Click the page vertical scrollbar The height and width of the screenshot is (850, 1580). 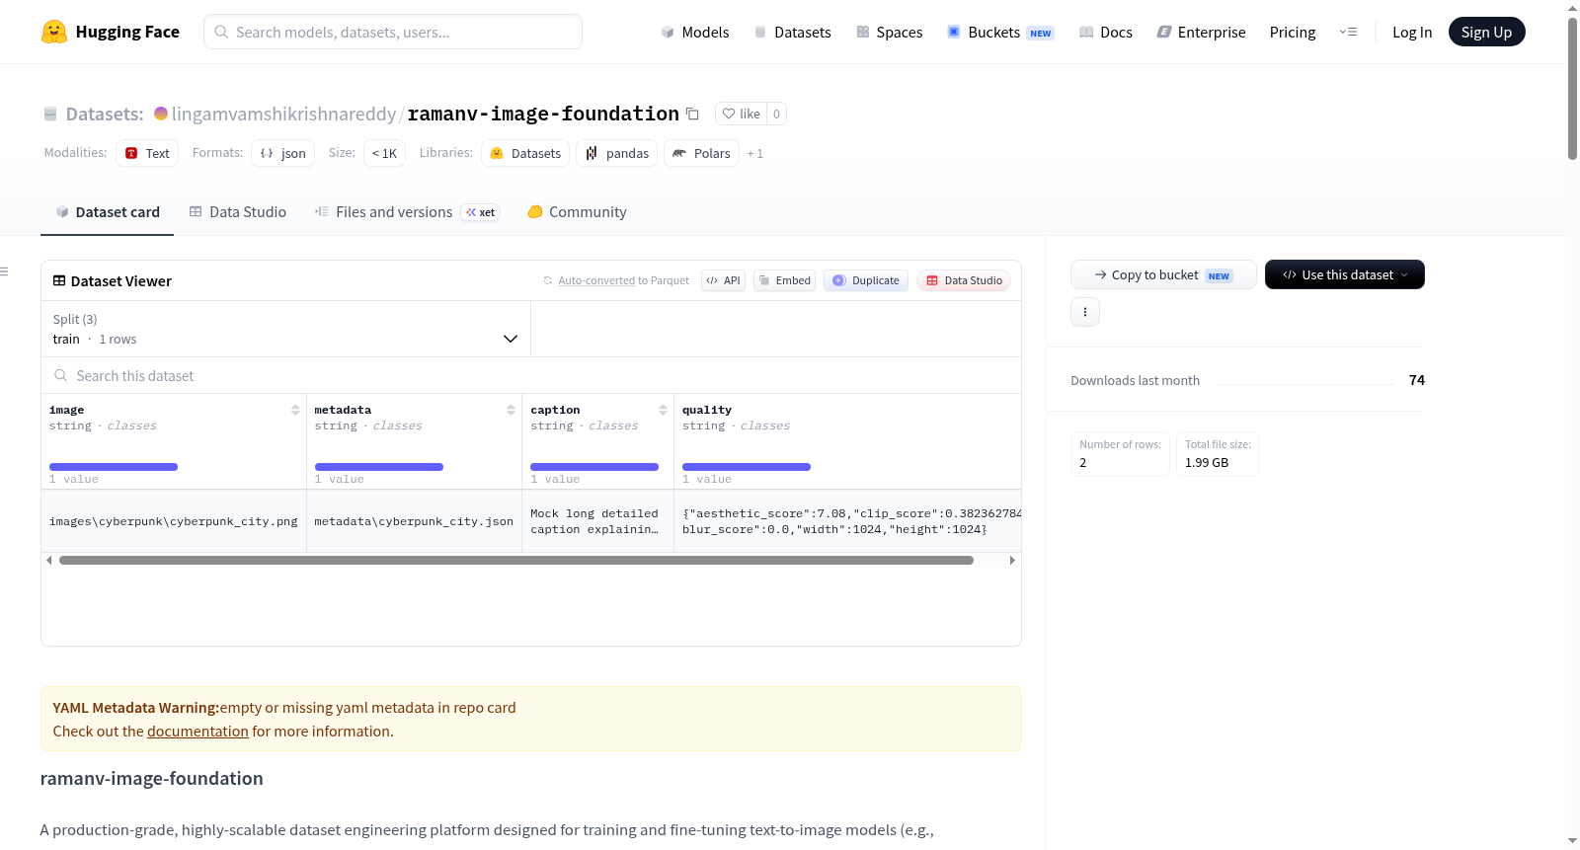[1572, 89]
